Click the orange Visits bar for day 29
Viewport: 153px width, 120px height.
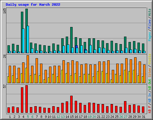click(x=135, y=70)
